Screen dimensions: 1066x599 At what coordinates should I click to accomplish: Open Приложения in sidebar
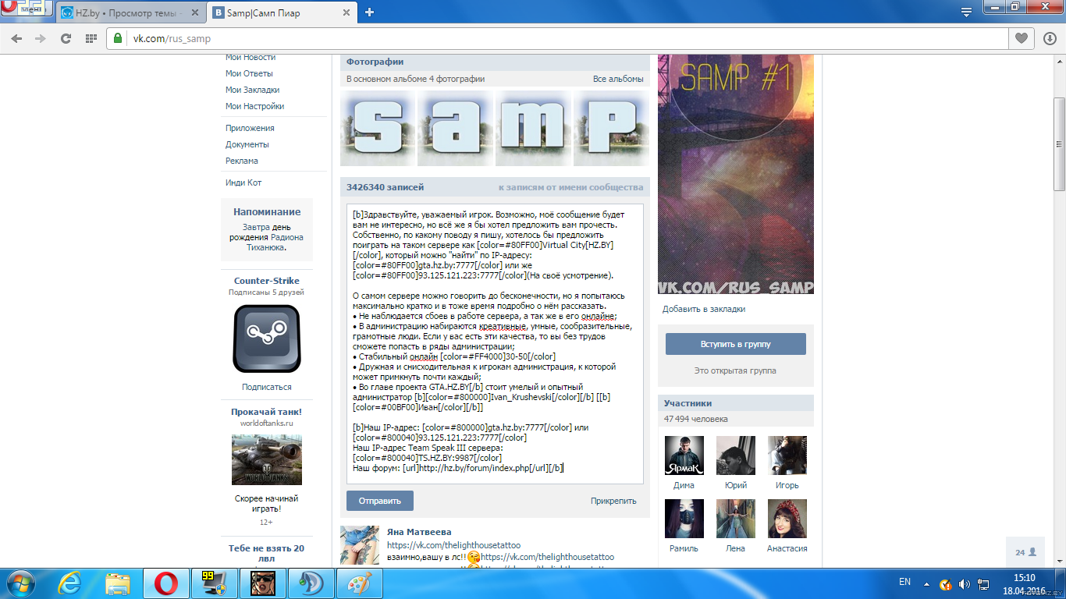pos(250,128)
